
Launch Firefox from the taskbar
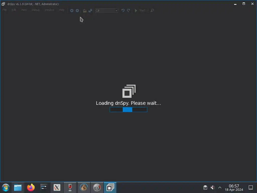click(x=31, y=187)
